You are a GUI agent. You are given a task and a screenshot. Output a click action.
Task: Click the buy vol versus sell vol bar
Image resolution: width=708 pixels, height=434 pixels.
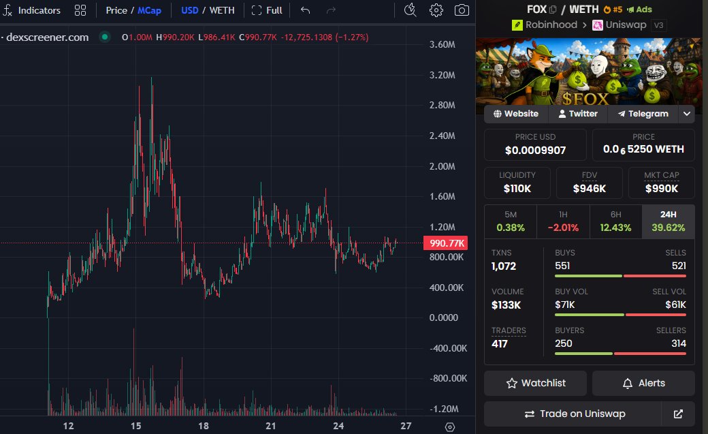click(x=620, y=315)
